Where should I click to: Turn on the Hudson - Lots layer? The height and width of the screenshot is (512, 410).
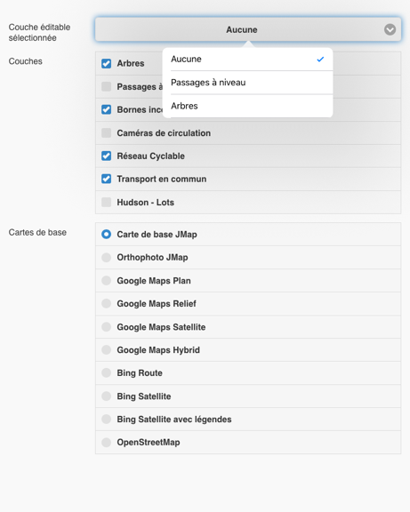(106, 202)
